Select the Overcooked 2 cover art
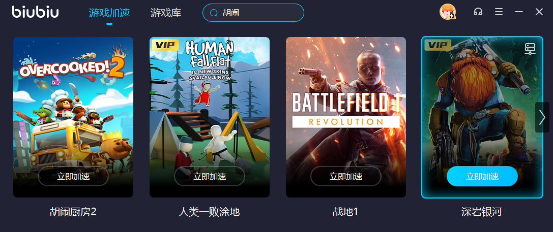This screenshot has width=553, height=232. coord(73,117)
